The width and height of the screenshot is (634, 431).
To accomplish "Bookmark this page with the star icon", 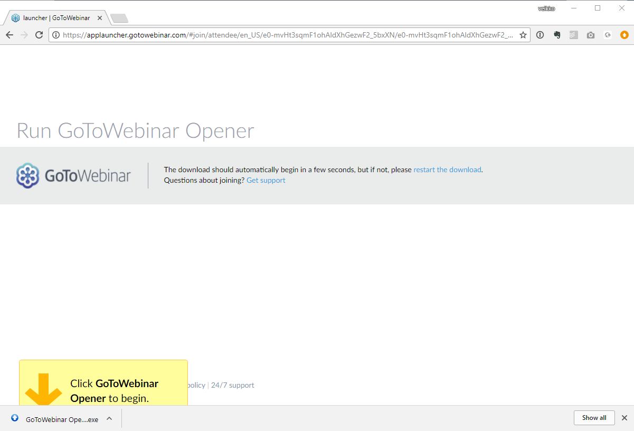I will click(523, 35).
